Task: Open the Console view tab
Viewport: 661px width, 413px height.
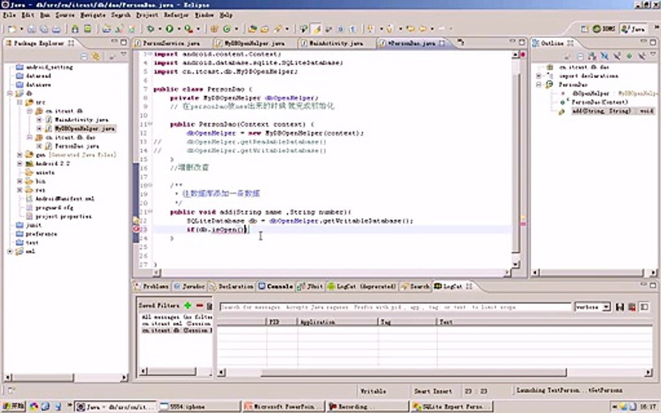Action: pos(275,286)
